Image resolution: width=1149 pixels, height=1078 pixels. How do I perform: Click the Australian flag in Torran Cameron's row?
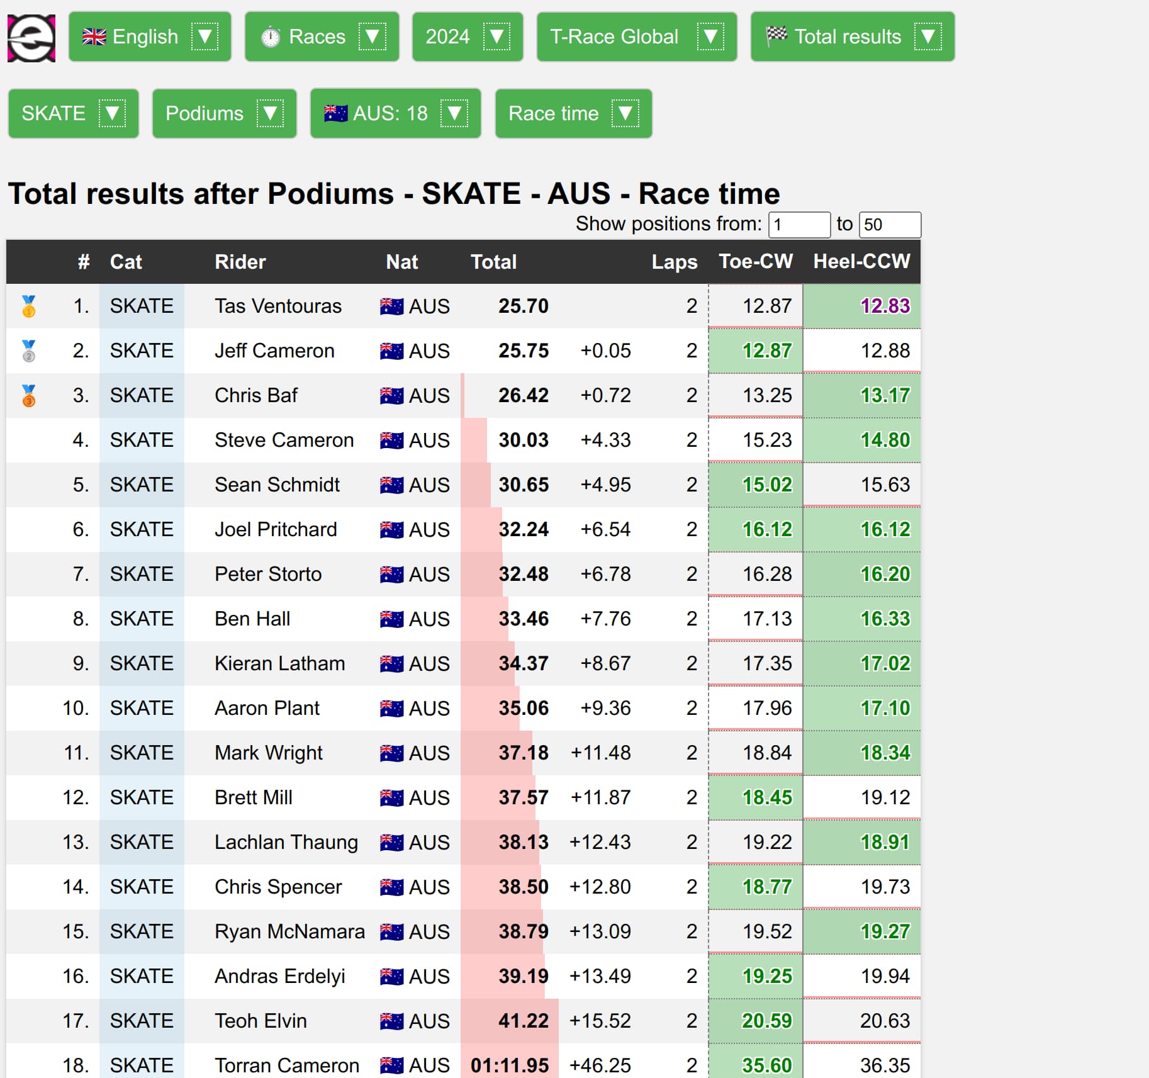pyautogui.click(x=391, y=1065)
